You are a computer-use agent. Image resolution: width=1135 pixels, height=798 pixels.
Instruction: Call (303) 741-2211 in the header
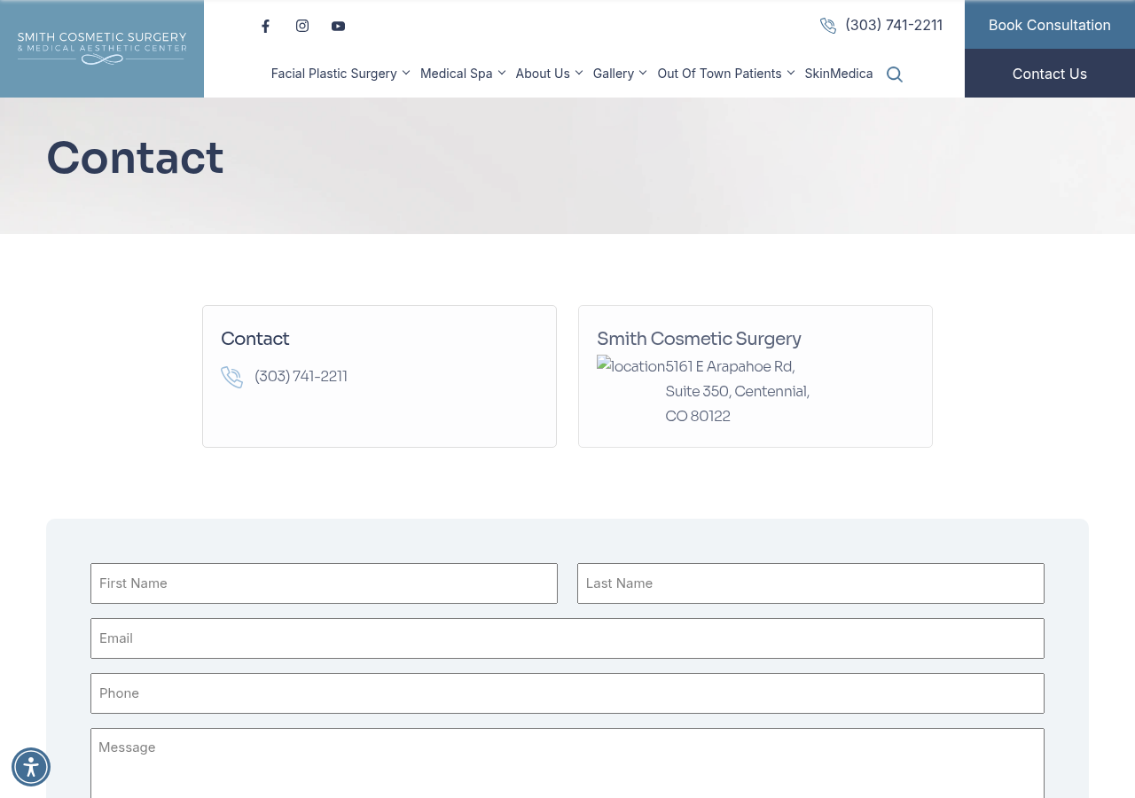coord(894,25)
